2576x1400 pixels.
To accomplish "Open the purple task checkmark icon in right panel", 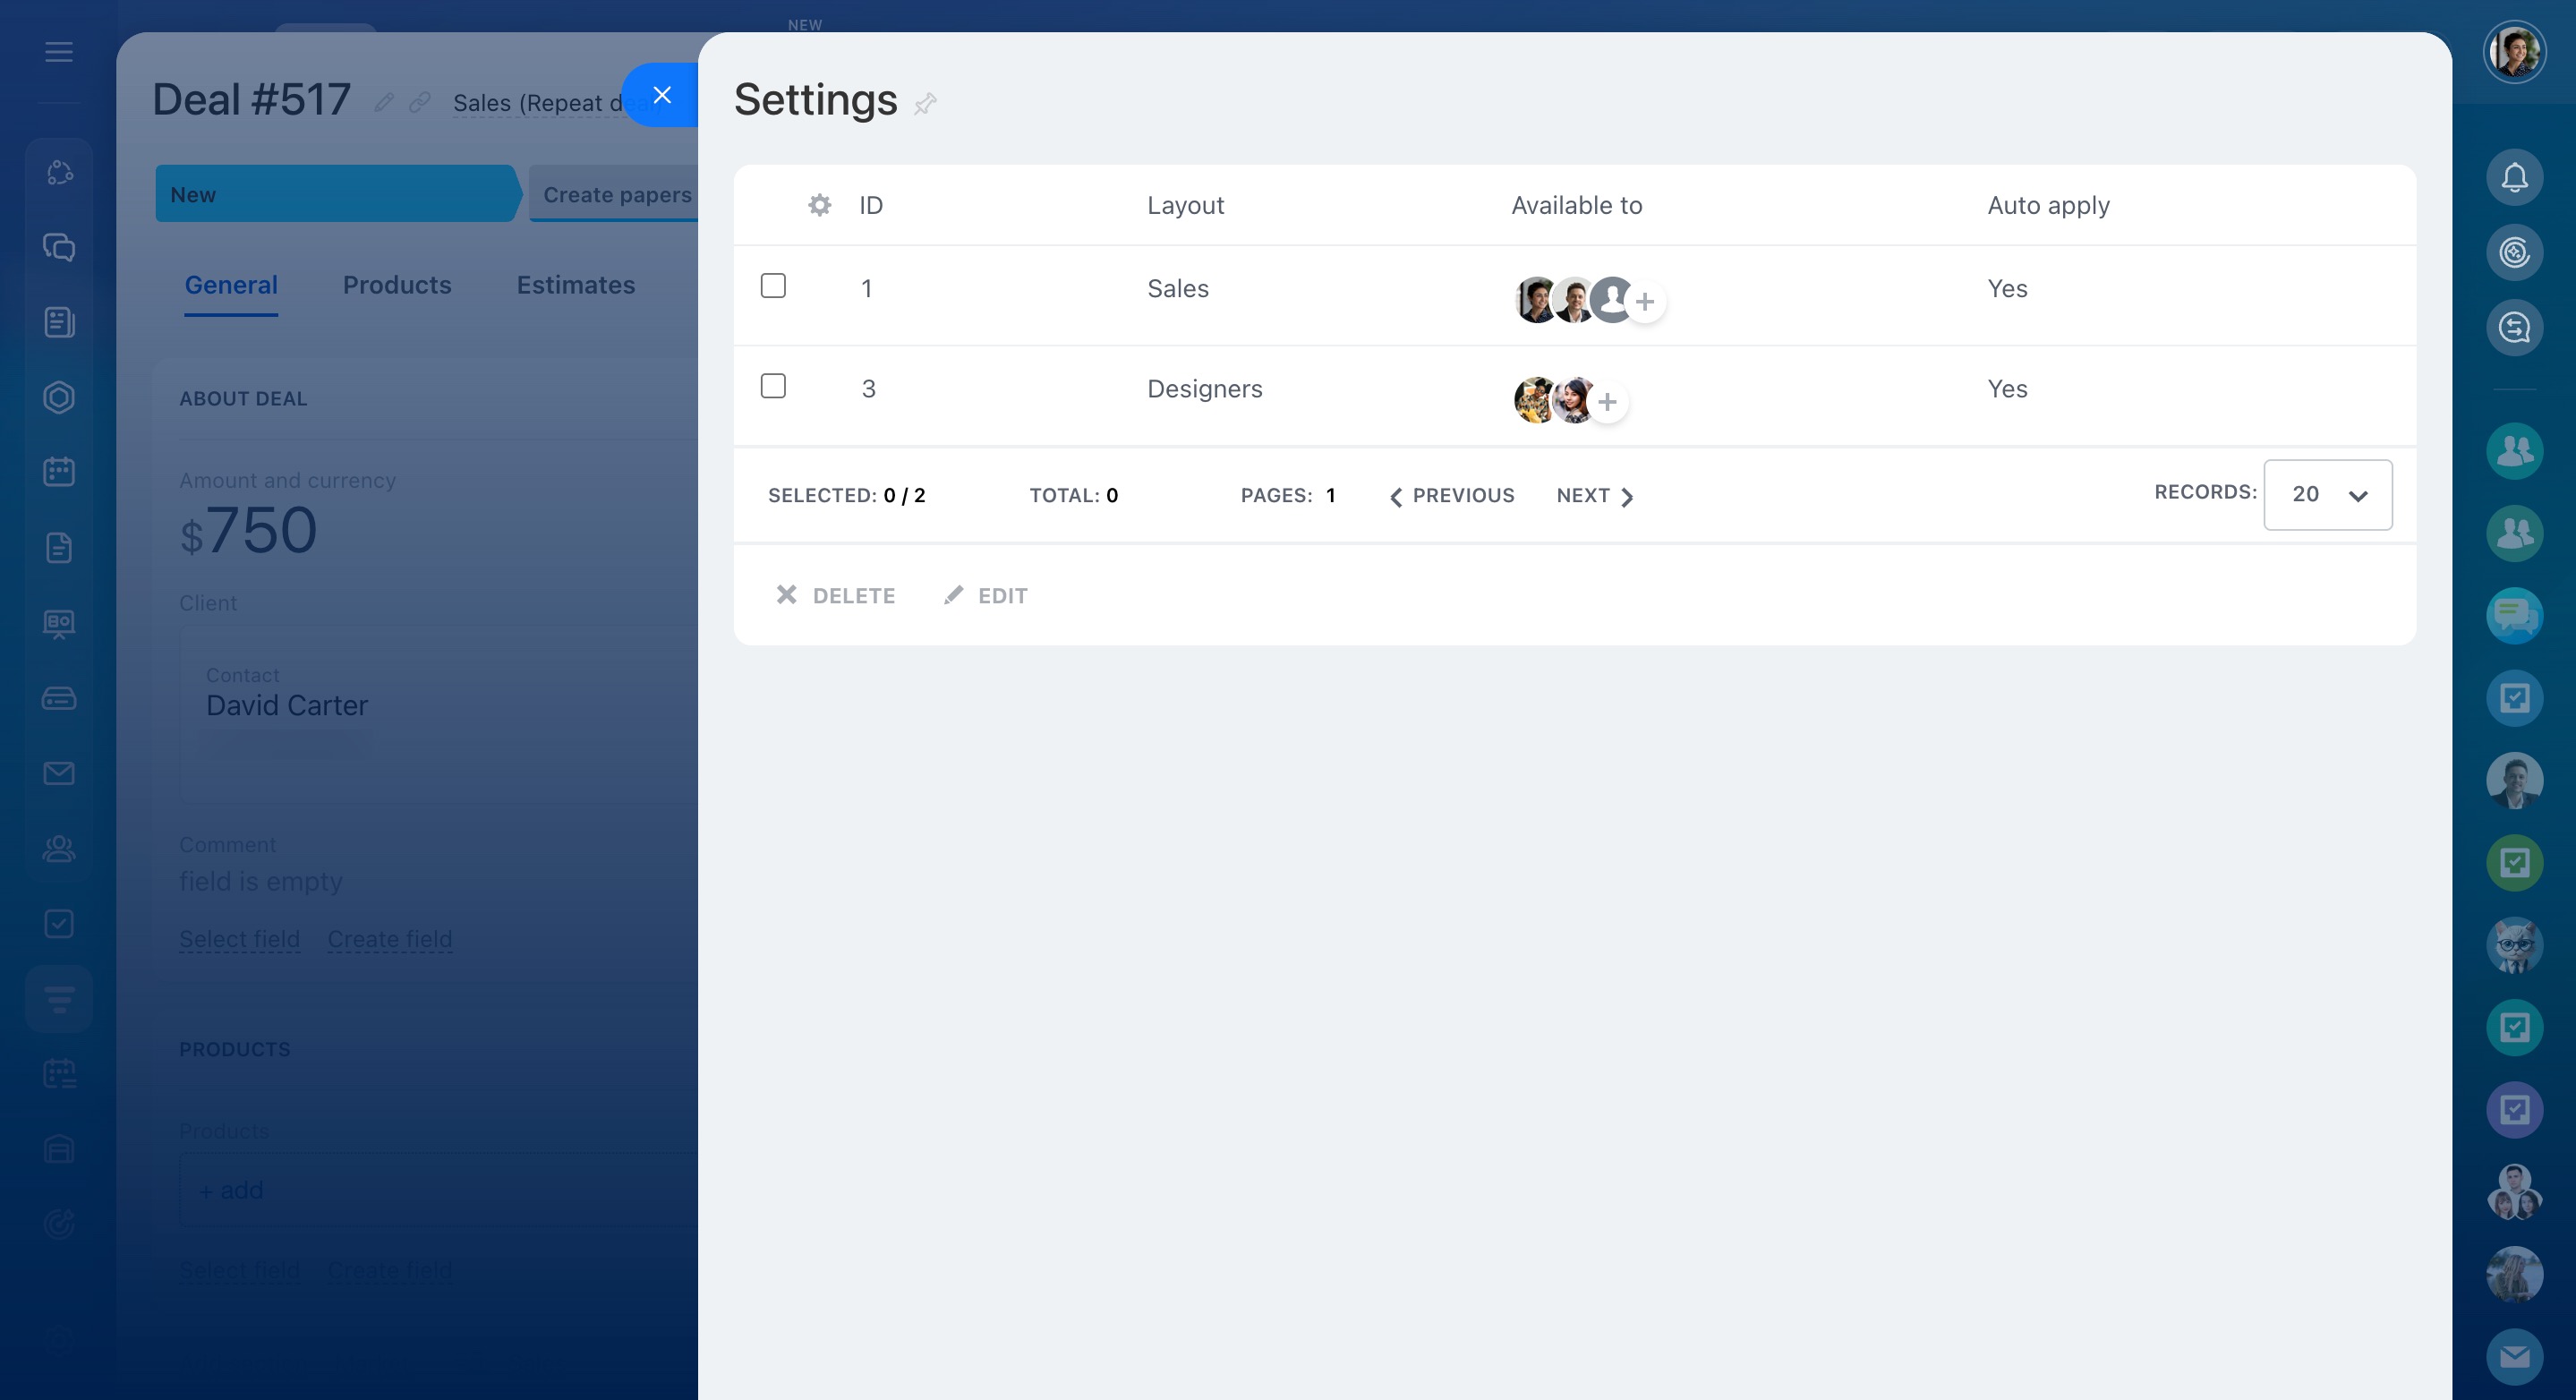I will (2514, 1110).
